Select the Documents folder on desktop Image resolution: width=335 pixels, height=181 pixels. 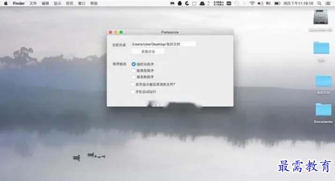coord(323,110)
